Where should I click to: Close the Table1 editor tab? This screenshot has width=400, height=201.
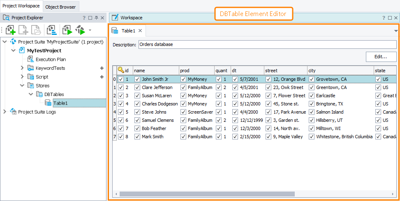tap(140, 31)
